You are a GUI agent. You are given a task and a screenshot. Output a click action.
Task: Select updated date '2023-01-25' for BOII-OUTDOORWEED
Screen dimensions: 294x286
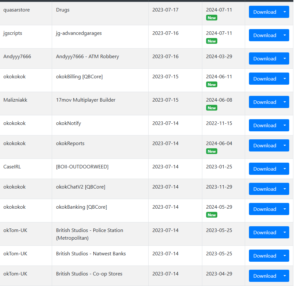(219, 167)
